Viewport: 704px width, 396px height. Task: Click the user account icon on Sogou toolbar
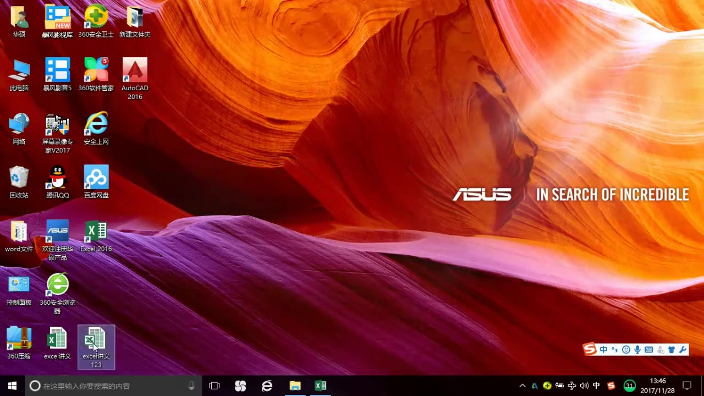pyautogui.click(x=660, y=350)
